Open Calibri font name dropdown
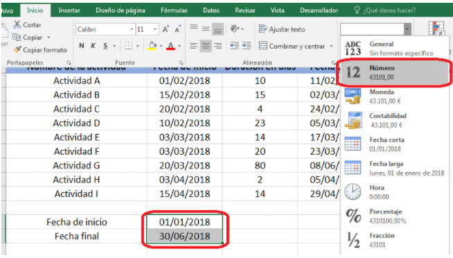 tap(132, 29)
